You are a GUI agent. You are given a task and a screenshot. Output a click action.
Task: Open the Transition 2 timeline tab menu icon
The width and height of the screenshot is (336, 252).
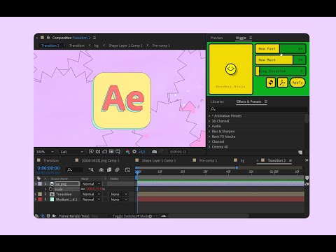coord(290,160)
